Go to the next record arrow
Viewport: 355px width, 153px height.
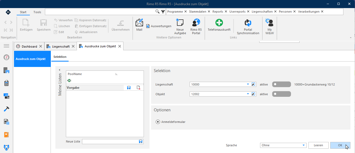11,22
